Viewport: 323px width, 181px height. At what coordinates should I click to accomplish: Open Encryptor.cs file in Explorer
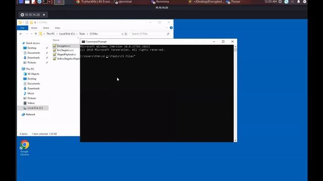tap(64, 46)
